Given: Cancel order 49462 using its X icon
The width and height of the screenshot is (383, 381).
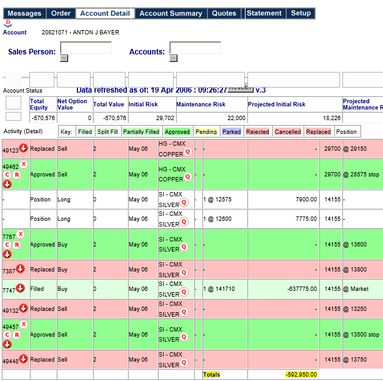Looking at the screenshot, I should click(x=24, y=164).
